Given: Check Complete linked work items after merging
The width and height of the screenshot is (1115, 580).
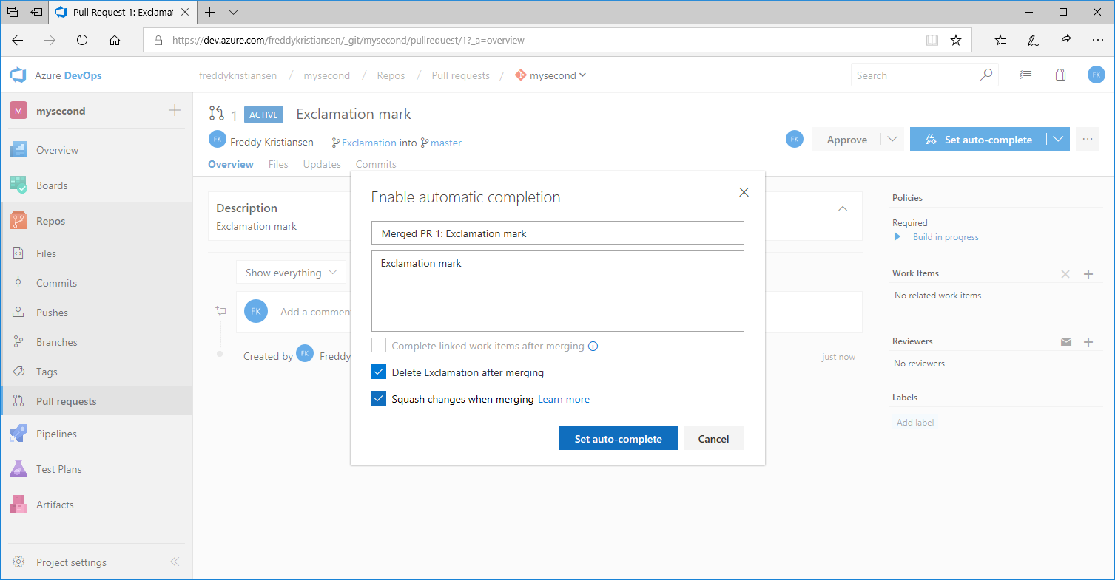Looking at the screenshot, I should coord(379,346).
